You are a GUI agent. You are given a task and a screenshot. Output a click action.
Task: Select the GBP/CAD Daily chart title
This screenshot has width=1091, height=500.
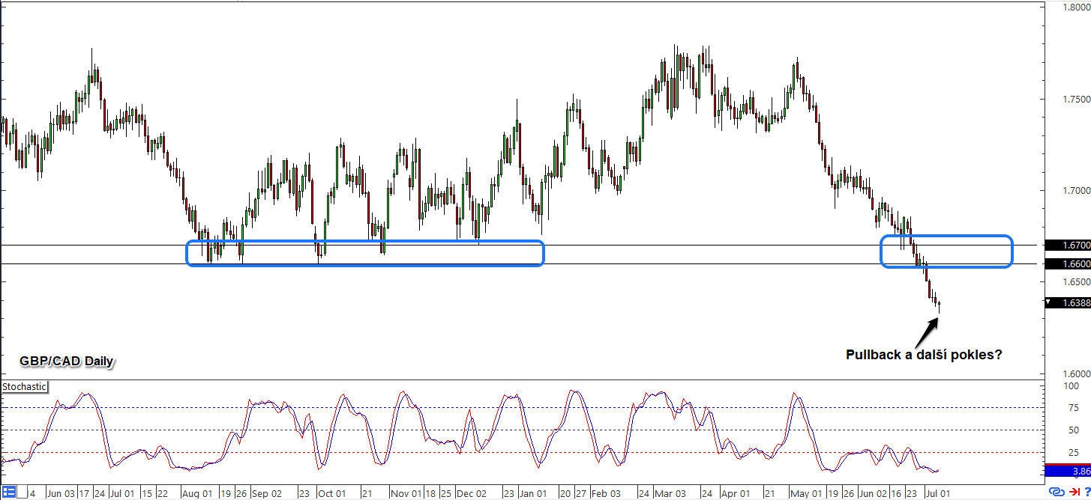pos(66,361)
